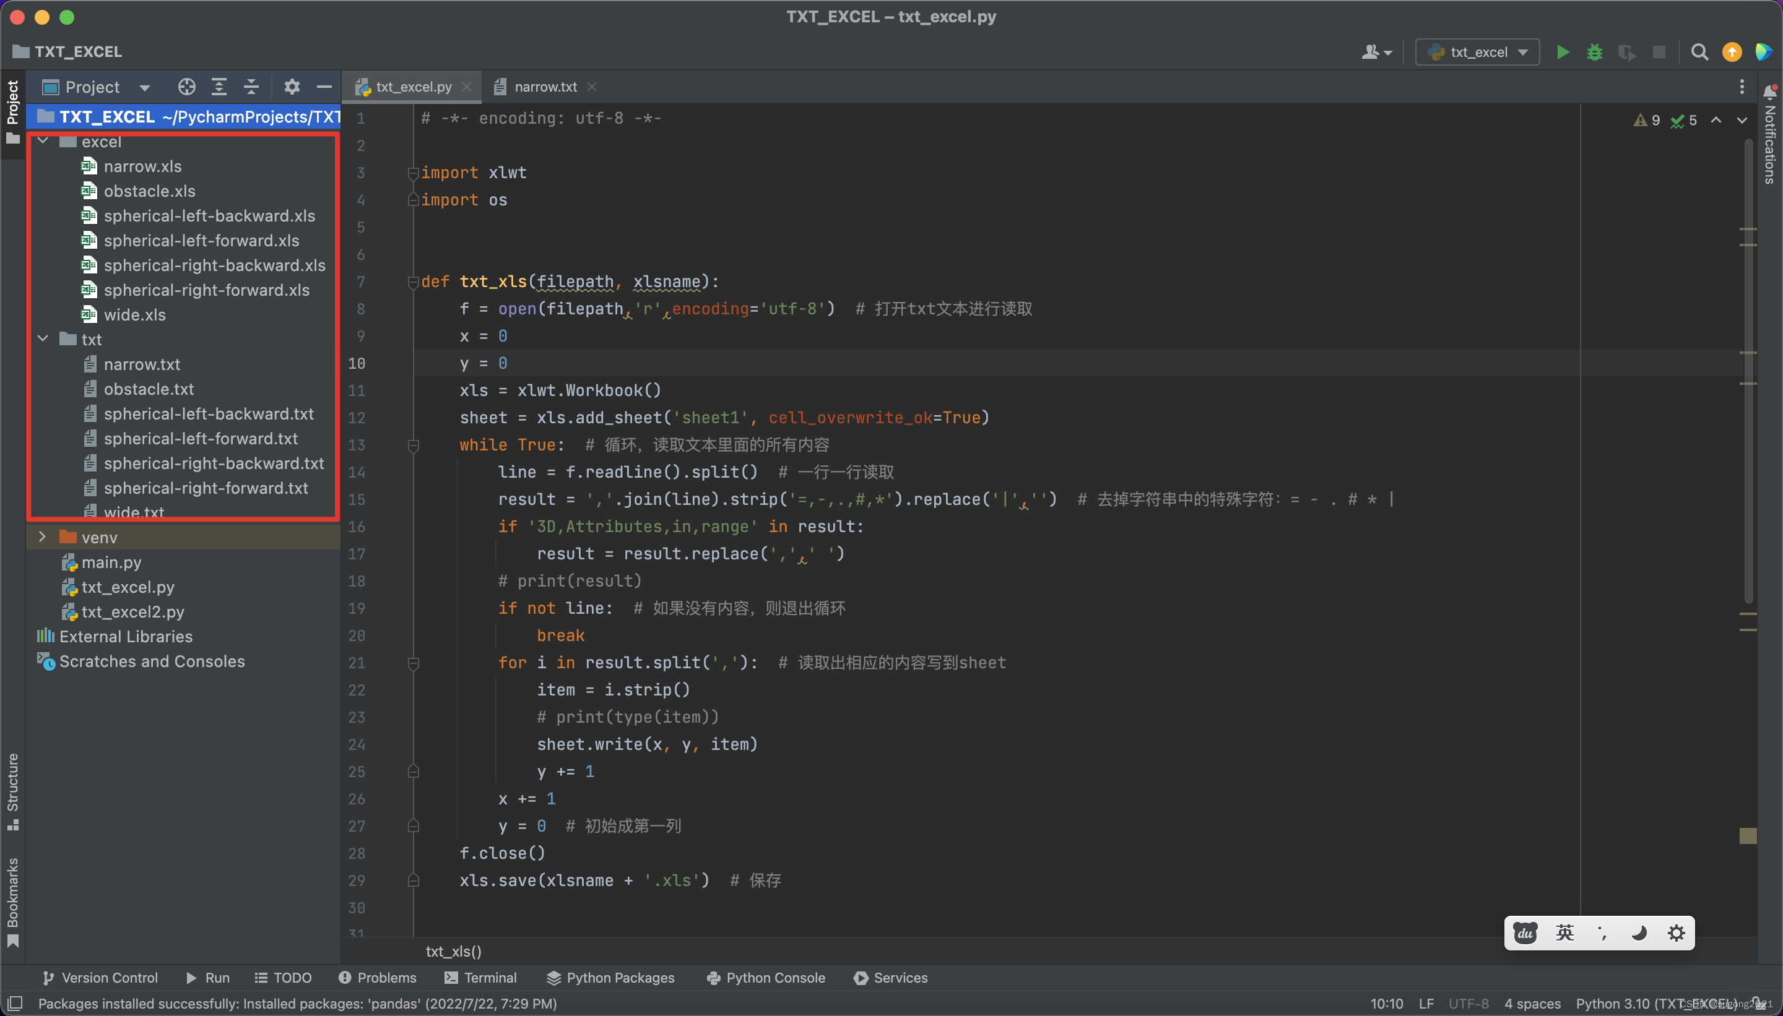Open editor tabs three-dot menu

pos(1742,87)
